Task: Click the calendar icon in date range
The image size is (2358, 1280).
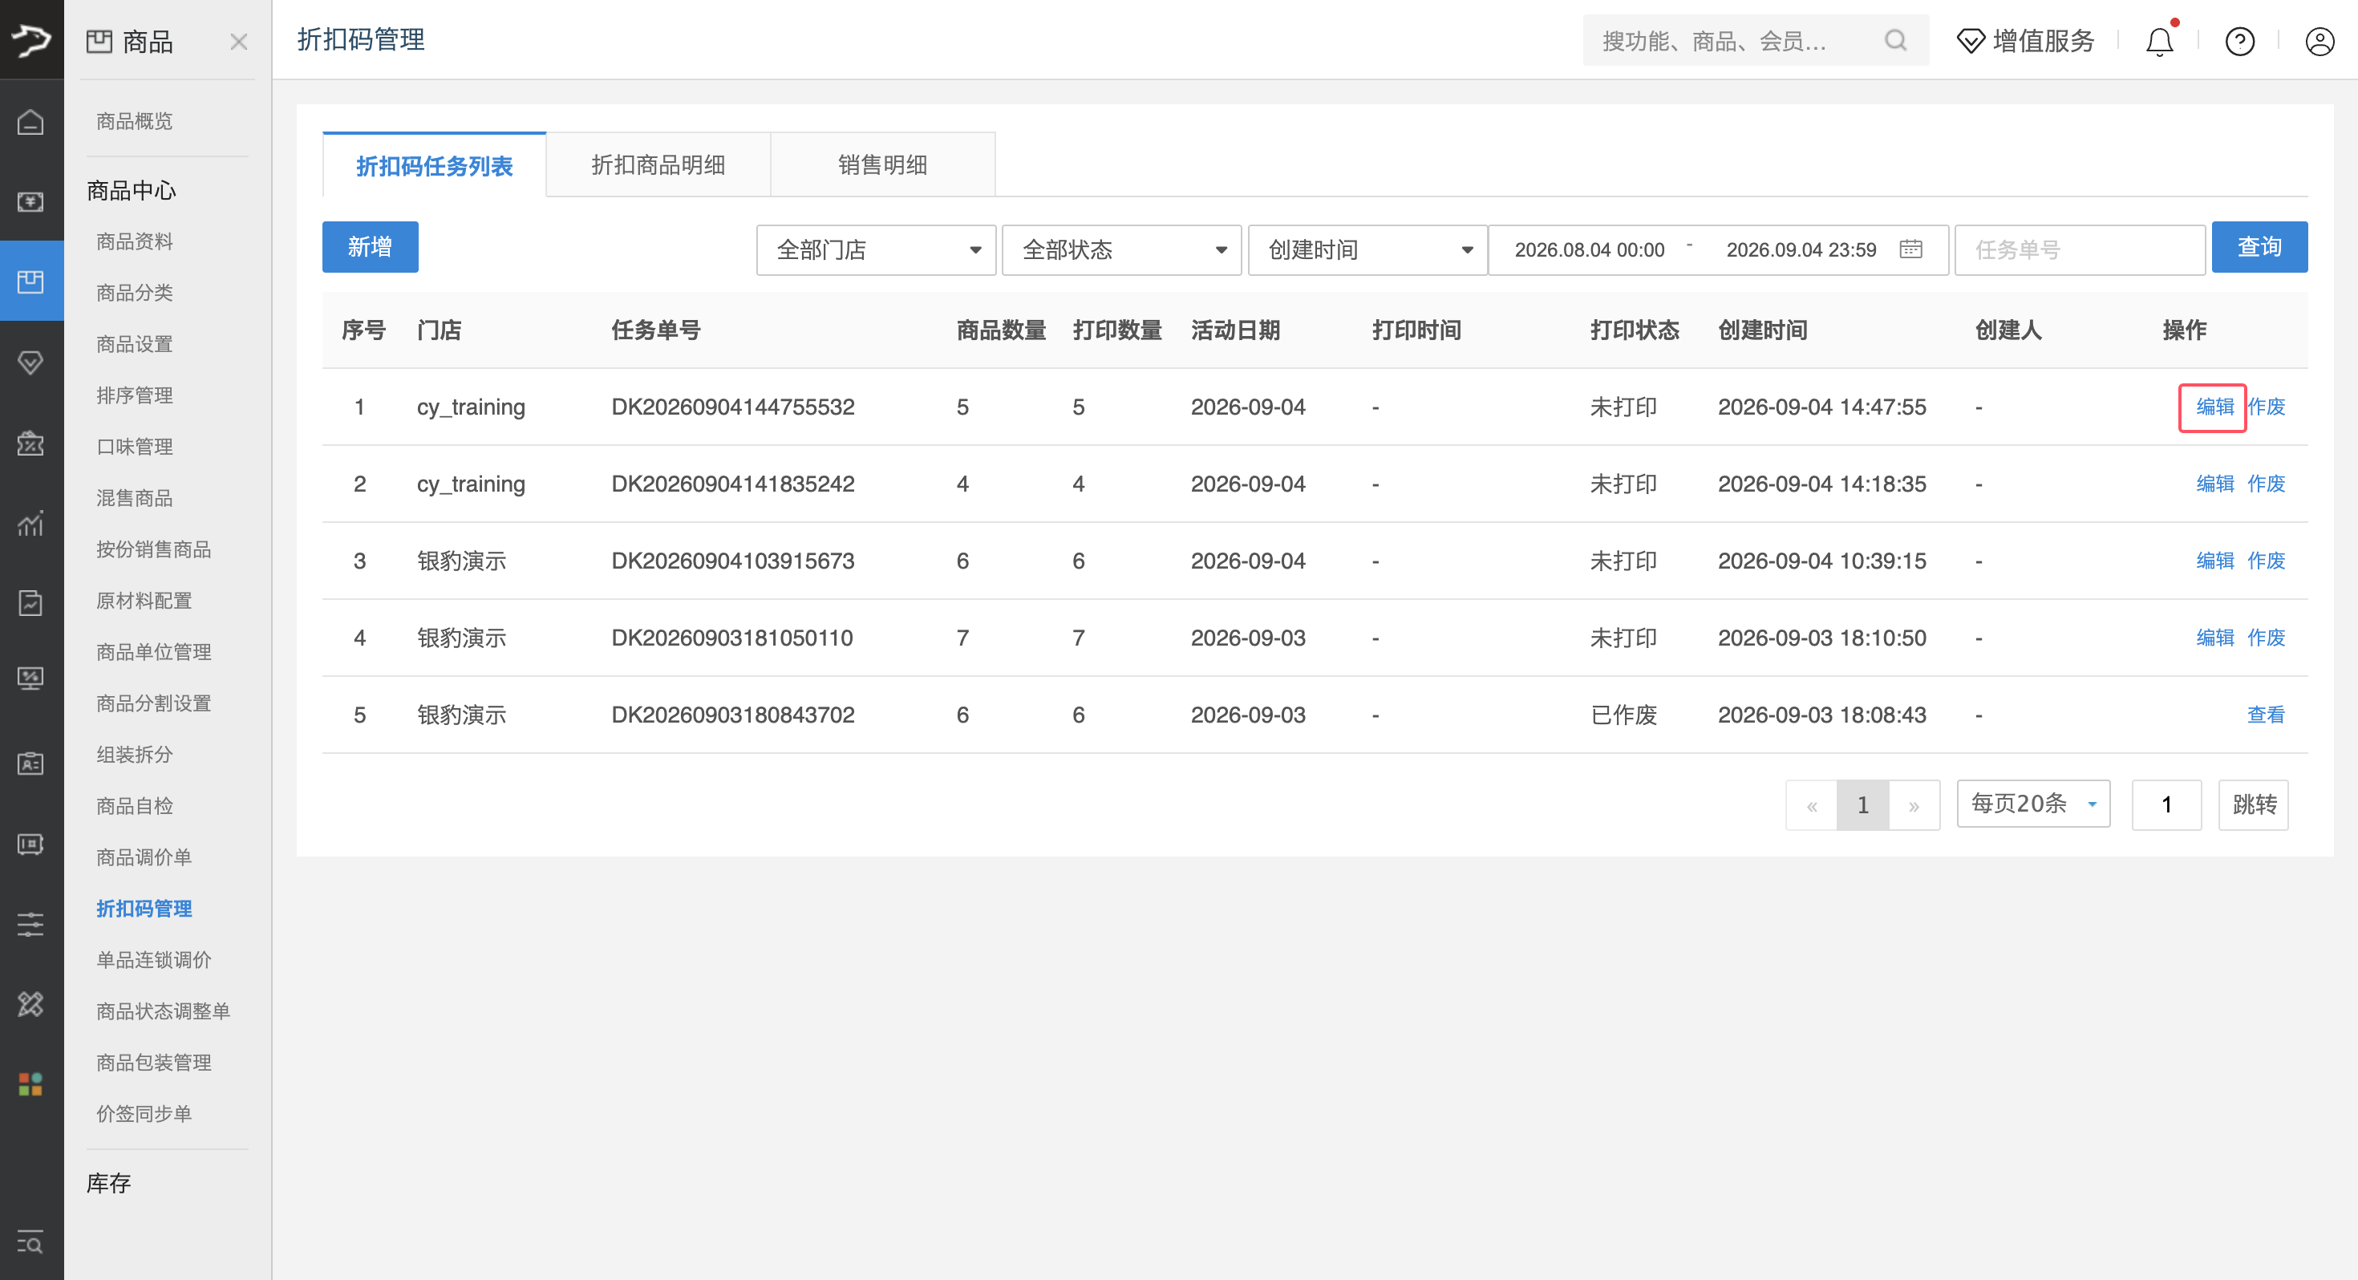Action: click(x=1910, y=249)
